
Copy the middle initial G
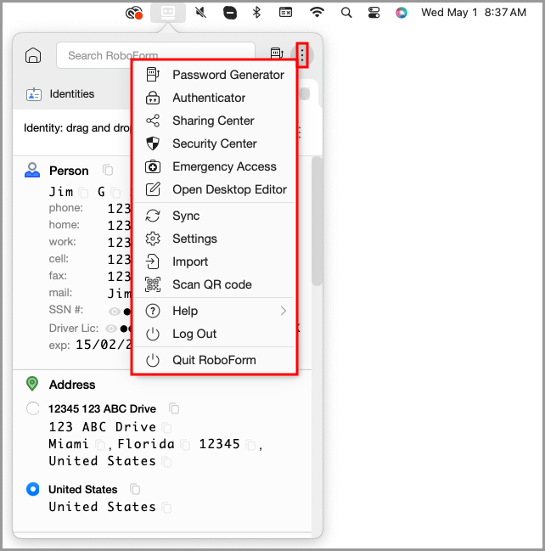coord(115,193)
